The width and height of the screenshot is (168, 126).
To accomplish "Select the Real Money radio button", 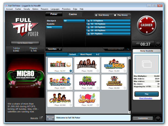I will pos(96,15).
